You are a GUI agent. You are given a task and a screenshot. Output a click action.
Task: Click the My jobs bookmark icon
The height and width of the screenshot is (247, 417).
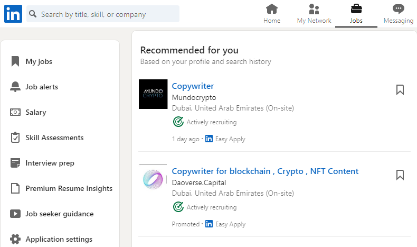point(15,61)
